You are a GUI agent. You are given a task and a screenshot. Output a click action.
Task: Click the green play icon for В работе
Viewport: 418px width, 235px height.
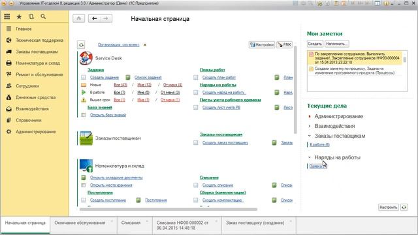tap(84, 92)
